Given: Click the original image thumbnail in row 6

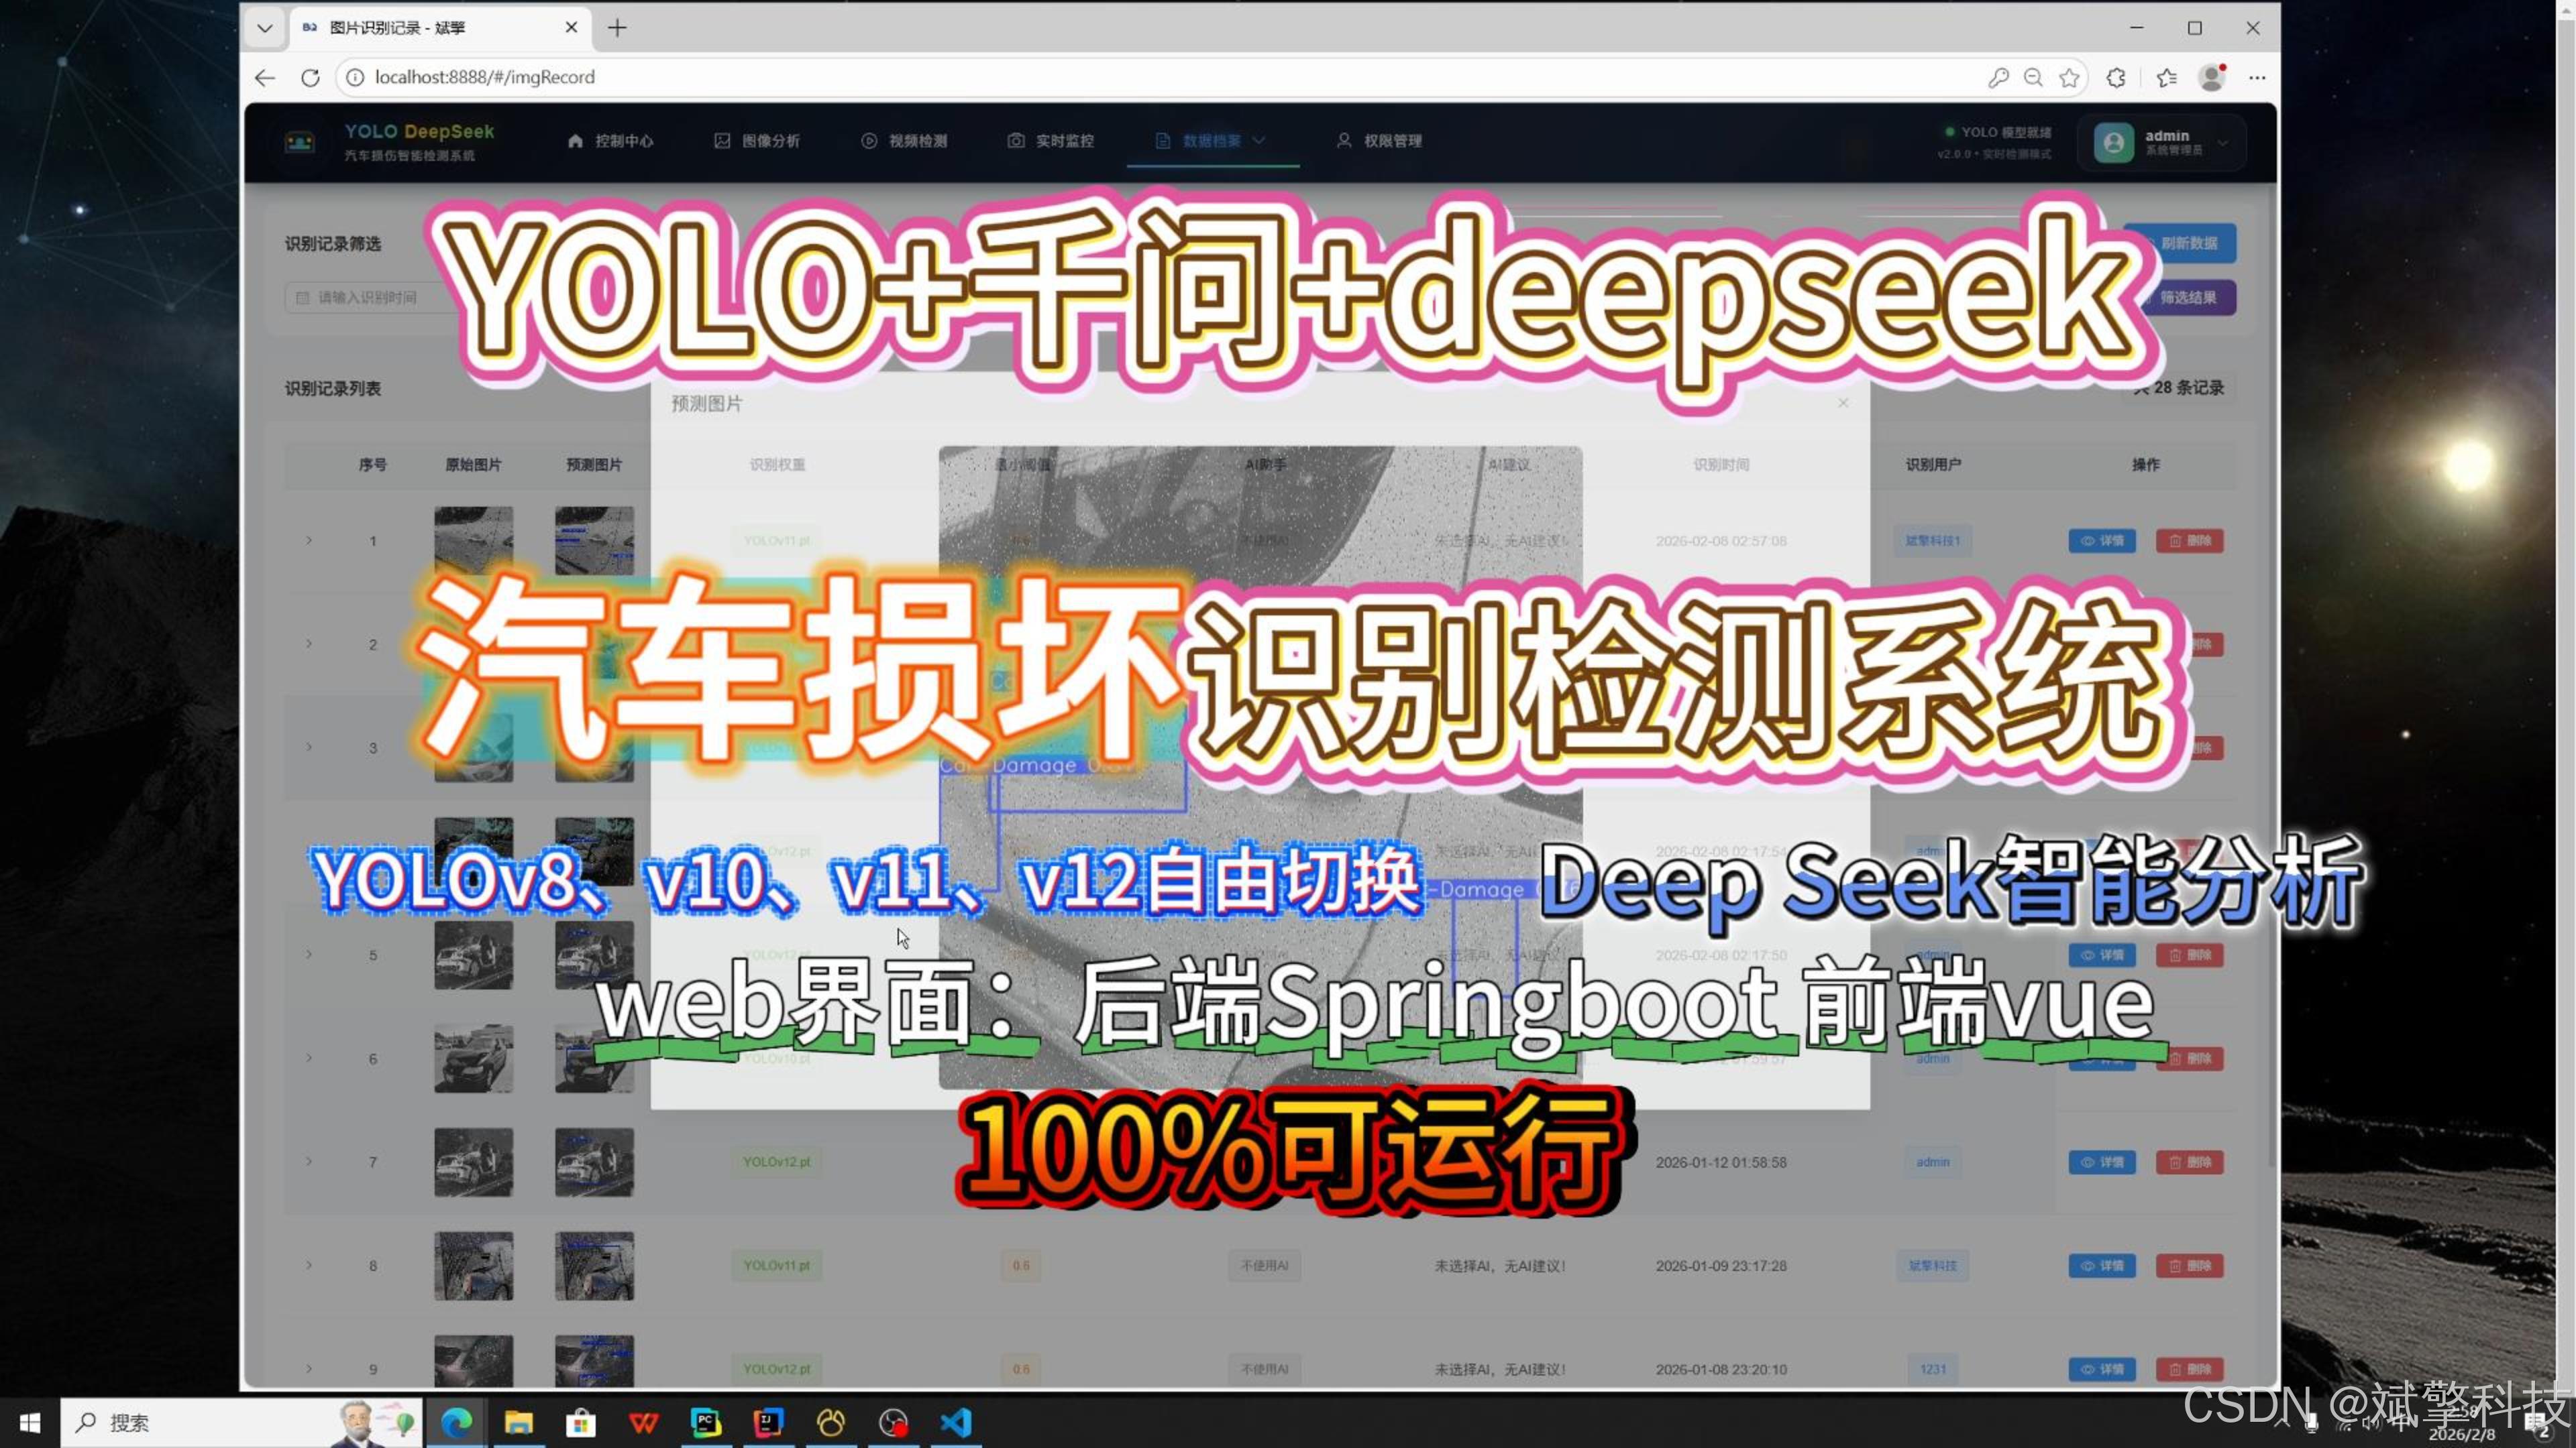Looking at the screenshot, I should pos(473,1059).
